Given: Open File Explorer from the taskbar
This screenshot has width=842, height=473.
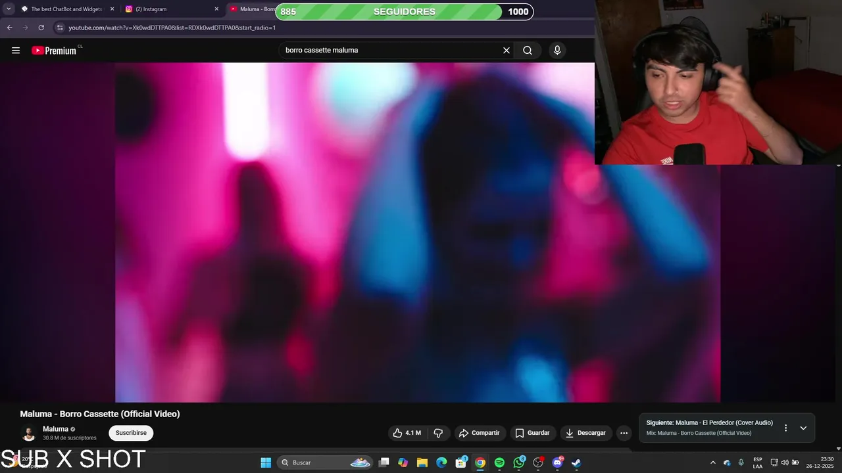Looking at the screenshot, I should pos(422,462).
